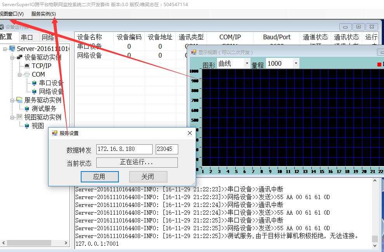Click the 服务设置 dialog title icon
The image size is (384, 252).
point(54,133)
